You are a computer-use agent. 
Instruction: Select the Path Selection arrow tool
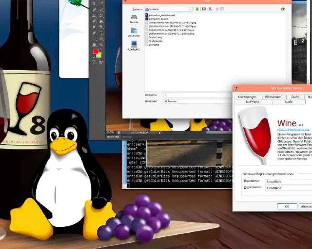(94, 38)
